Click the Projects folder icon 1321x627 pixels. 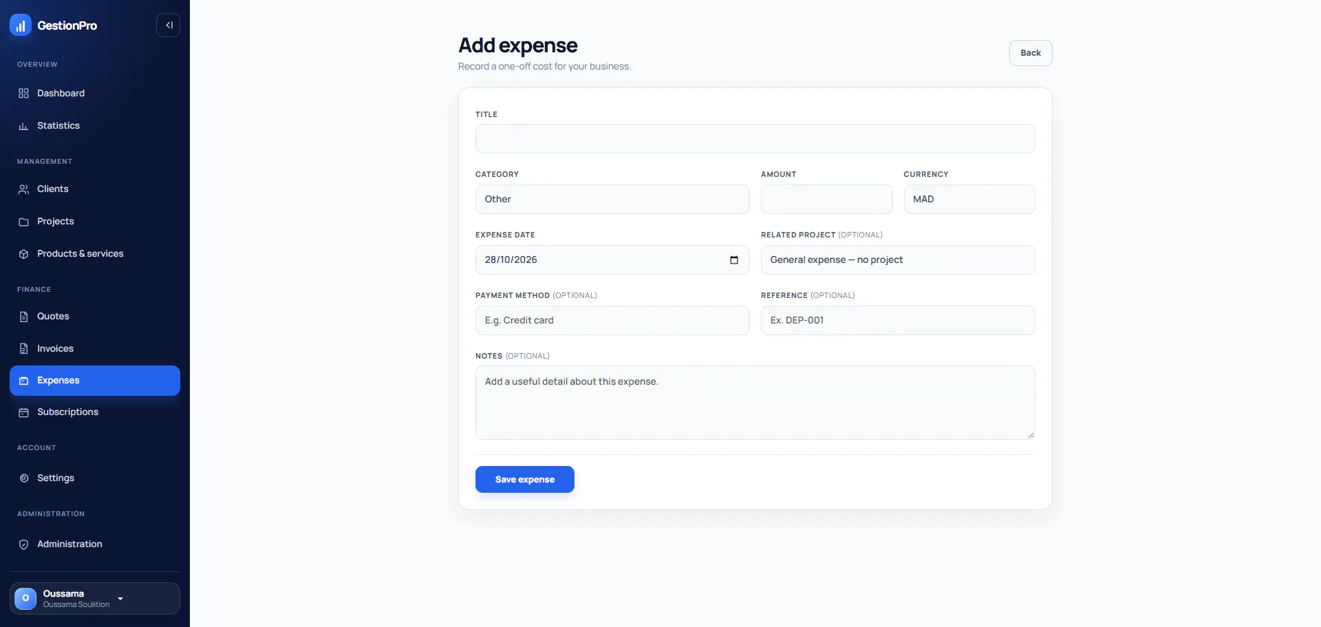tap(23, 222)
